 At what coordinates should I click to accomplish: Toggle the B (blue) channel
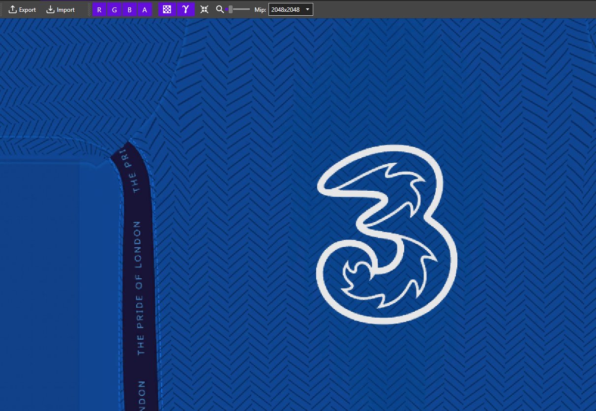coord(129,9)
